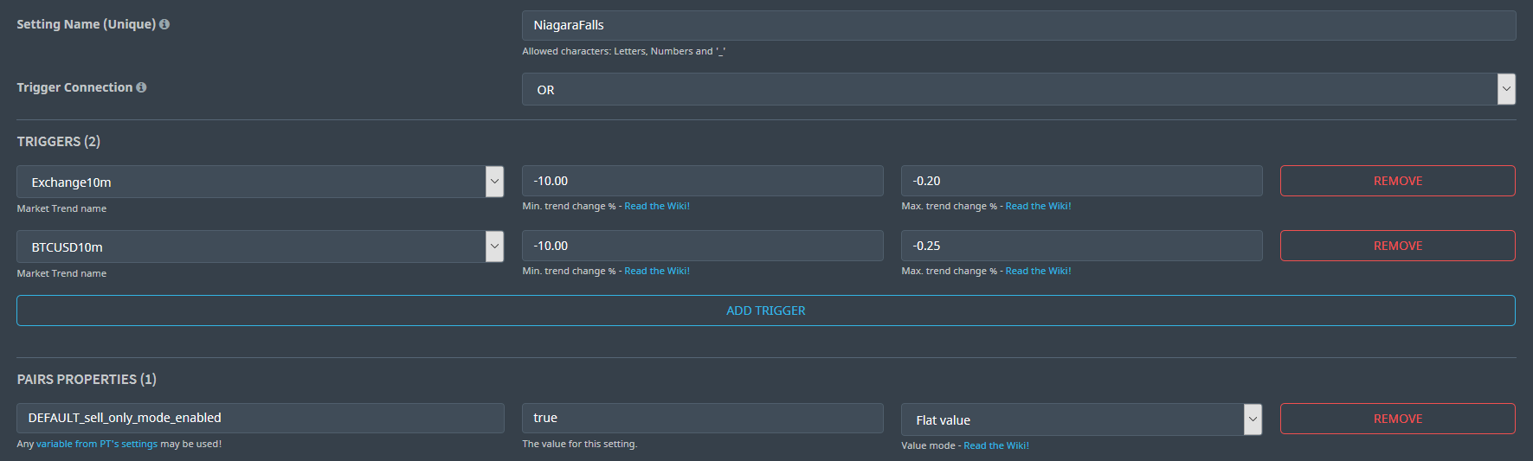Remove the DEFAULT_sell_only_mode_enabled pair property

(1397, 419)
